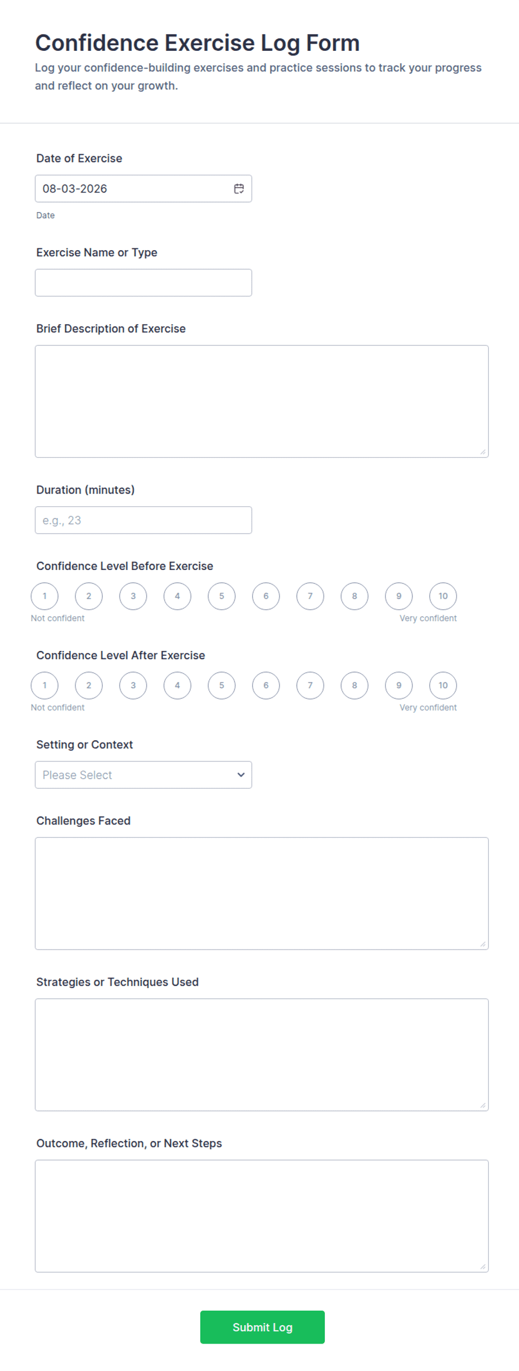Focus the Strategies or Techniques Used textarea
This screenshot has height=1371, width=519.
point(262,1054)
